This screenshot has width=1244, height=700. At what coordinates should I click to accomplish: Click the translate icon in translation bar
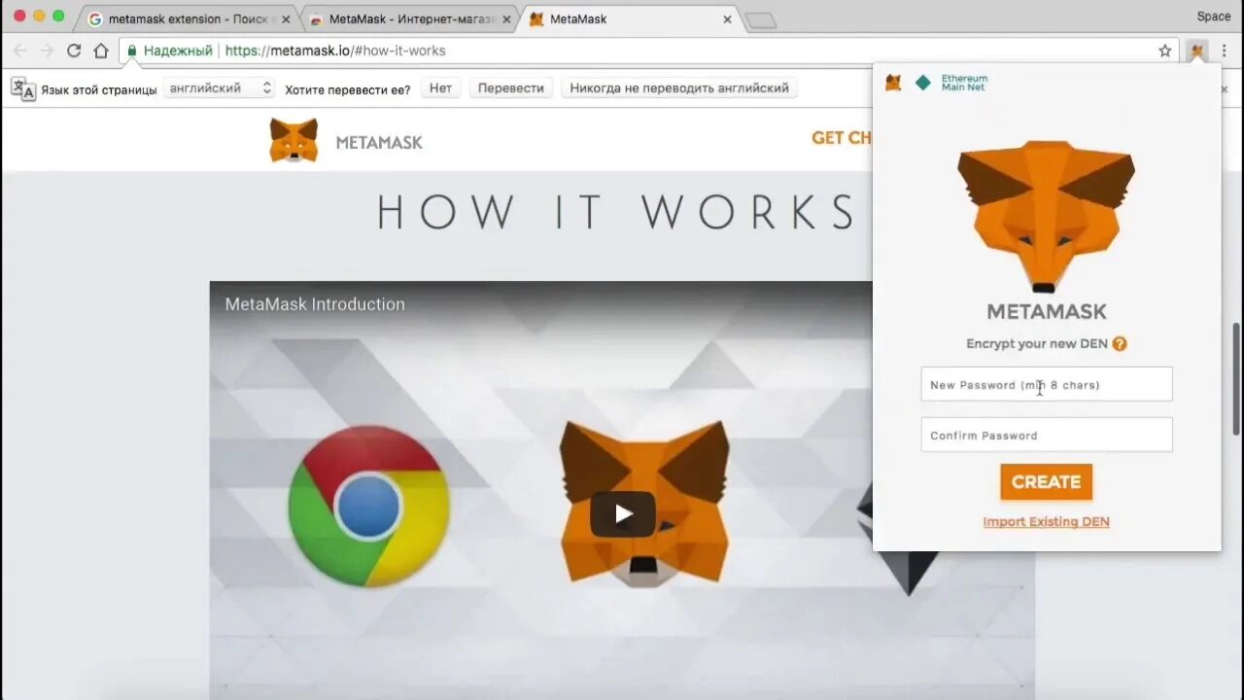(23, 88)
